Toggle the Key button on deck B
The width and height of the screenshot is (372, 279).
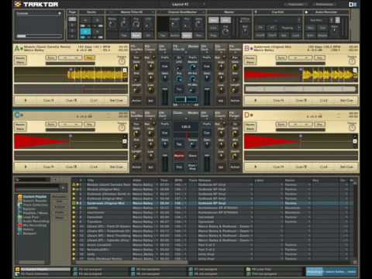tap(319, 58)
